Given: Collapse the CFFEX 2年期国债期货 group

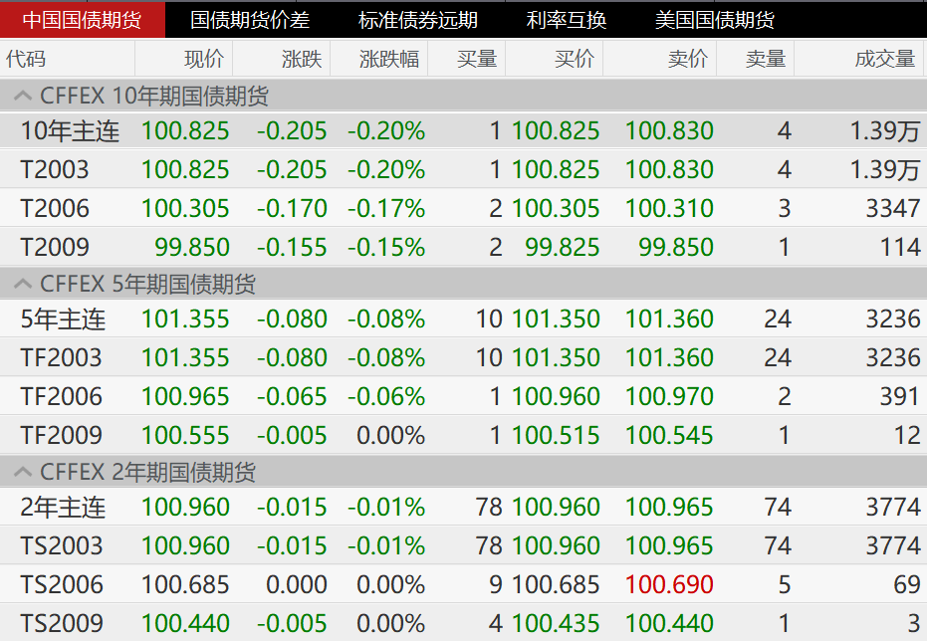Looking at the screenshot, I should point(23,472).
